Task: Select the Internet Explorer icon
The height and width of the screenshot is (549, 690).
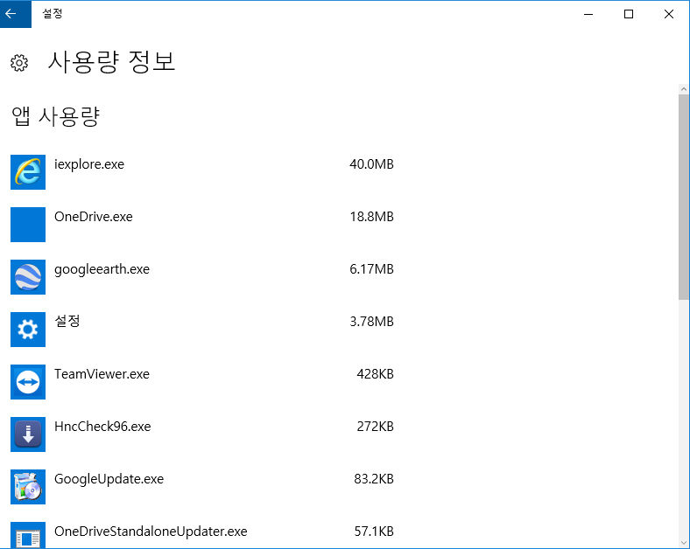Action: click(x=28, y=172)
